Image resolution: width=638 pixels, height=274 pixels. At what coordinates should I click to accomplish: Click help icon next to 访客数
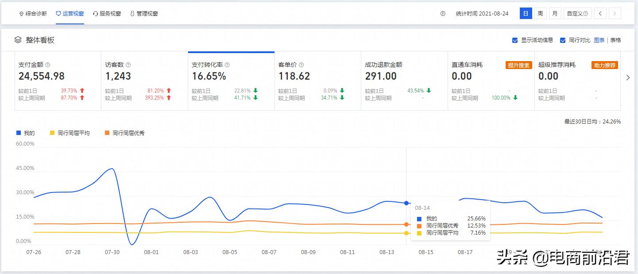pos(128,65)
